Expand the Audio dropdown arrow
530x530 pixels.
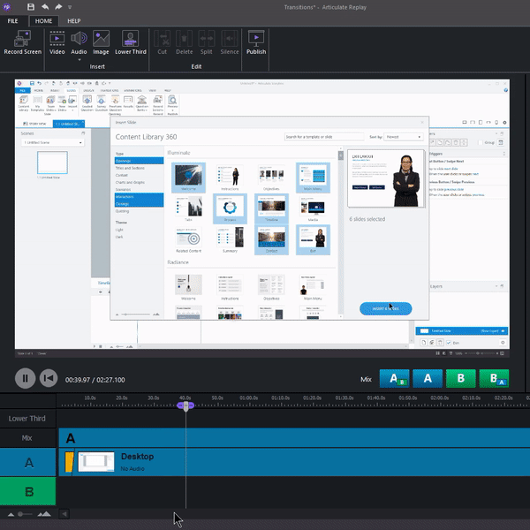coord(79,58)
